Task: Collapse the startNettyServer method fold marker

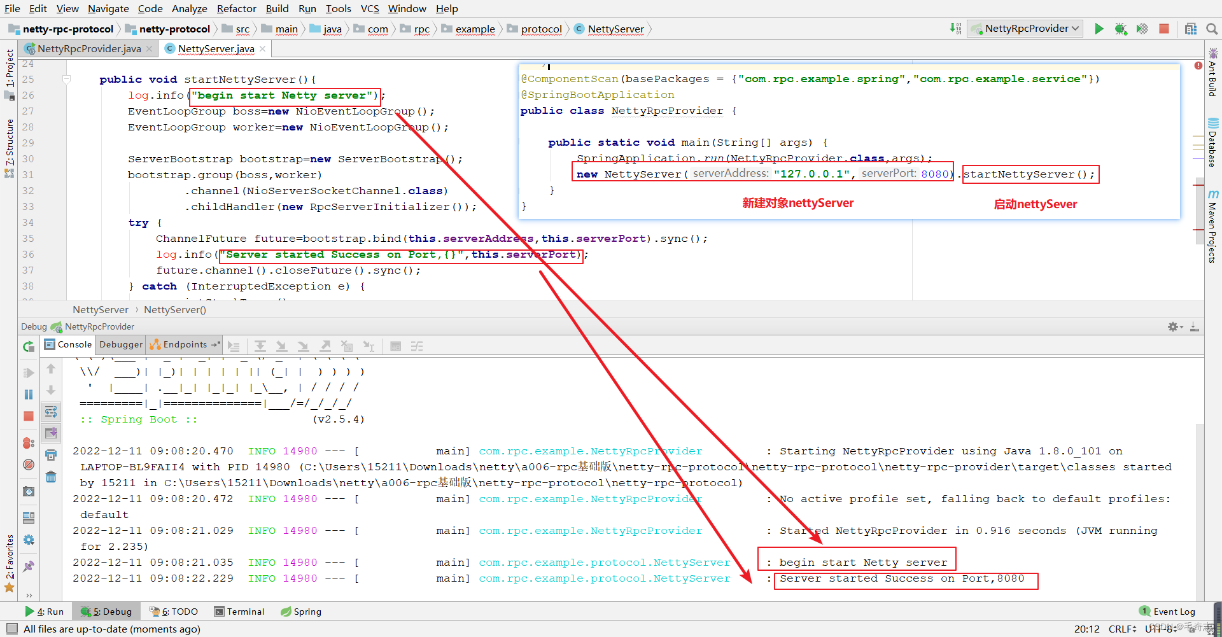Action: coord(66,80)
